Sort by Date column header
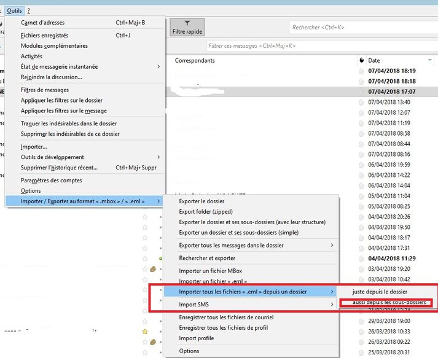 (373, 60)
